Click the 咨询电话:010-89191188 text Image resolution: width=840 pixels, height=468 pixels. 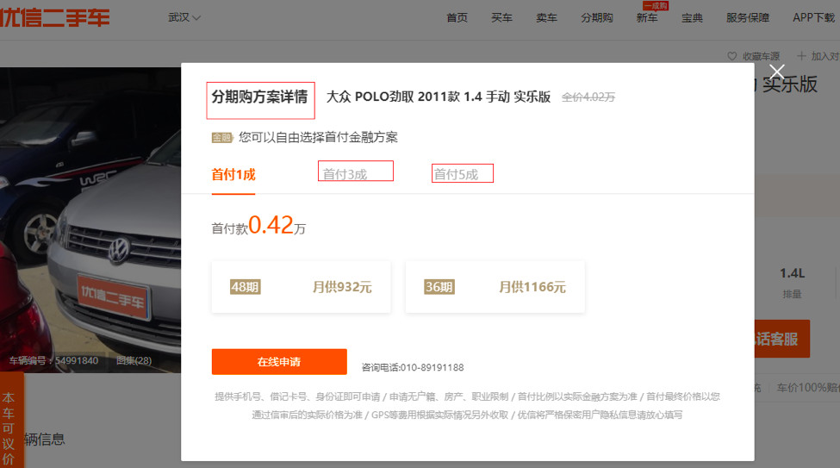click(413, 367)
